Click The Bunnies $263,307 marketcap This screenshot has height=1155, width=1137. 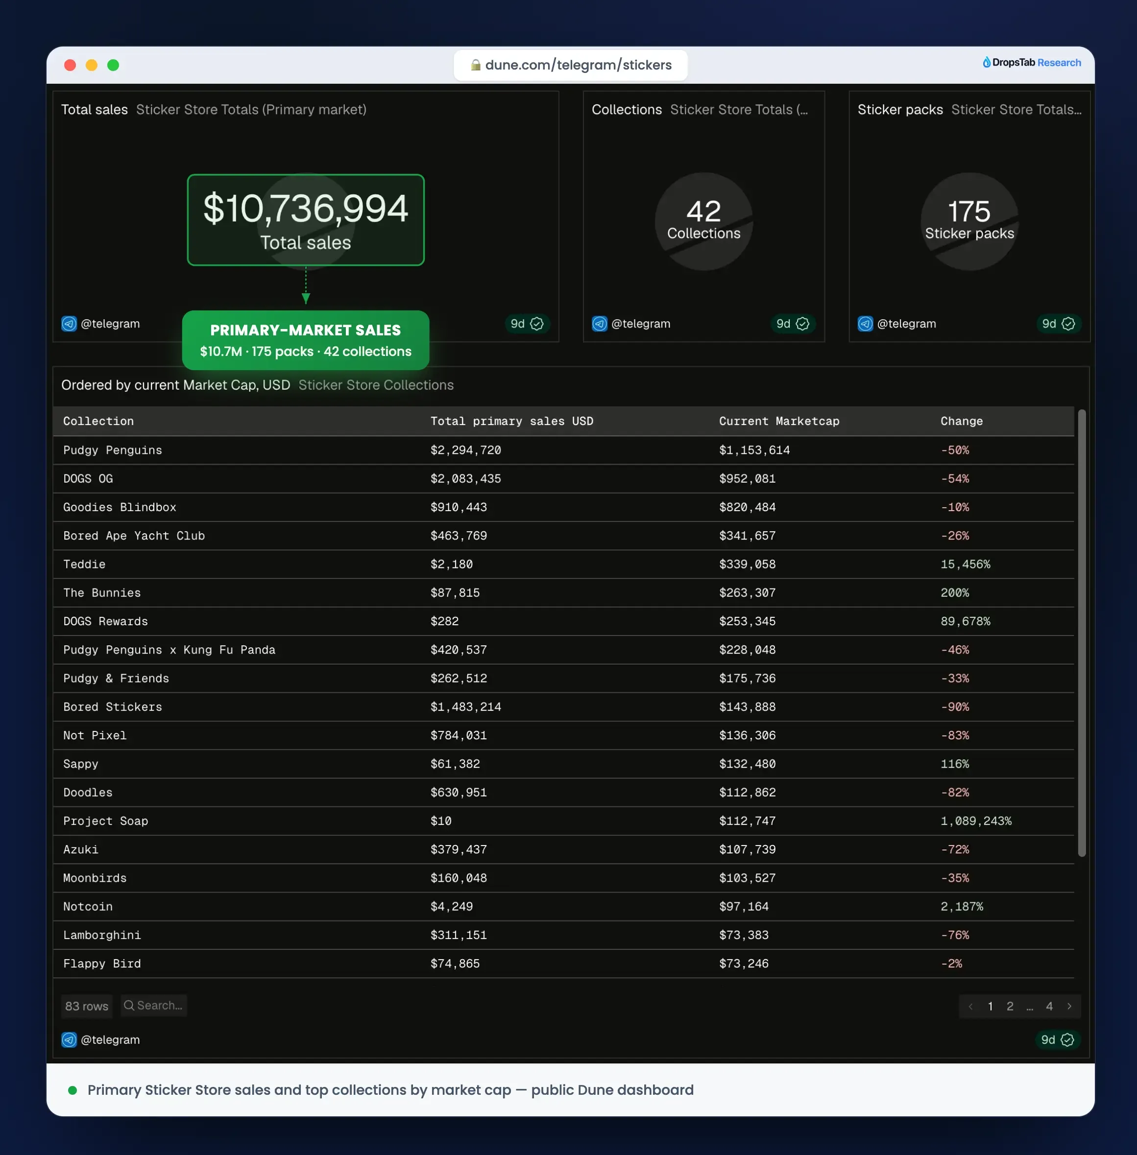747,593
